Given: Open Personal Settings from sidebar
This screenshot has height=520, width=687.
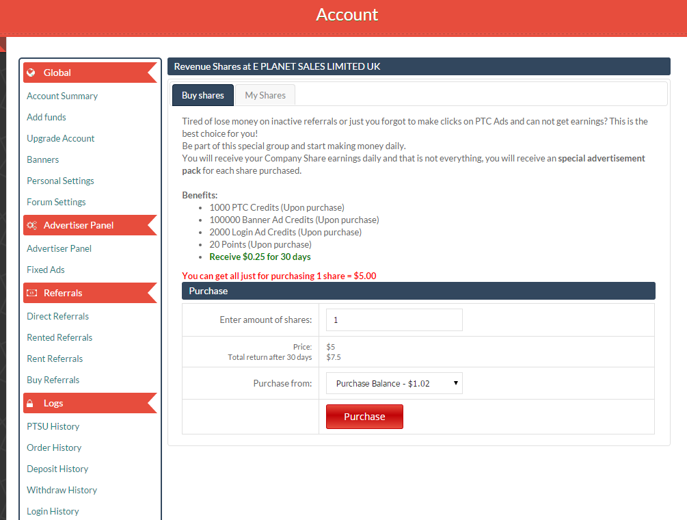Looking at the screenshot, I should tap(60, 181).
